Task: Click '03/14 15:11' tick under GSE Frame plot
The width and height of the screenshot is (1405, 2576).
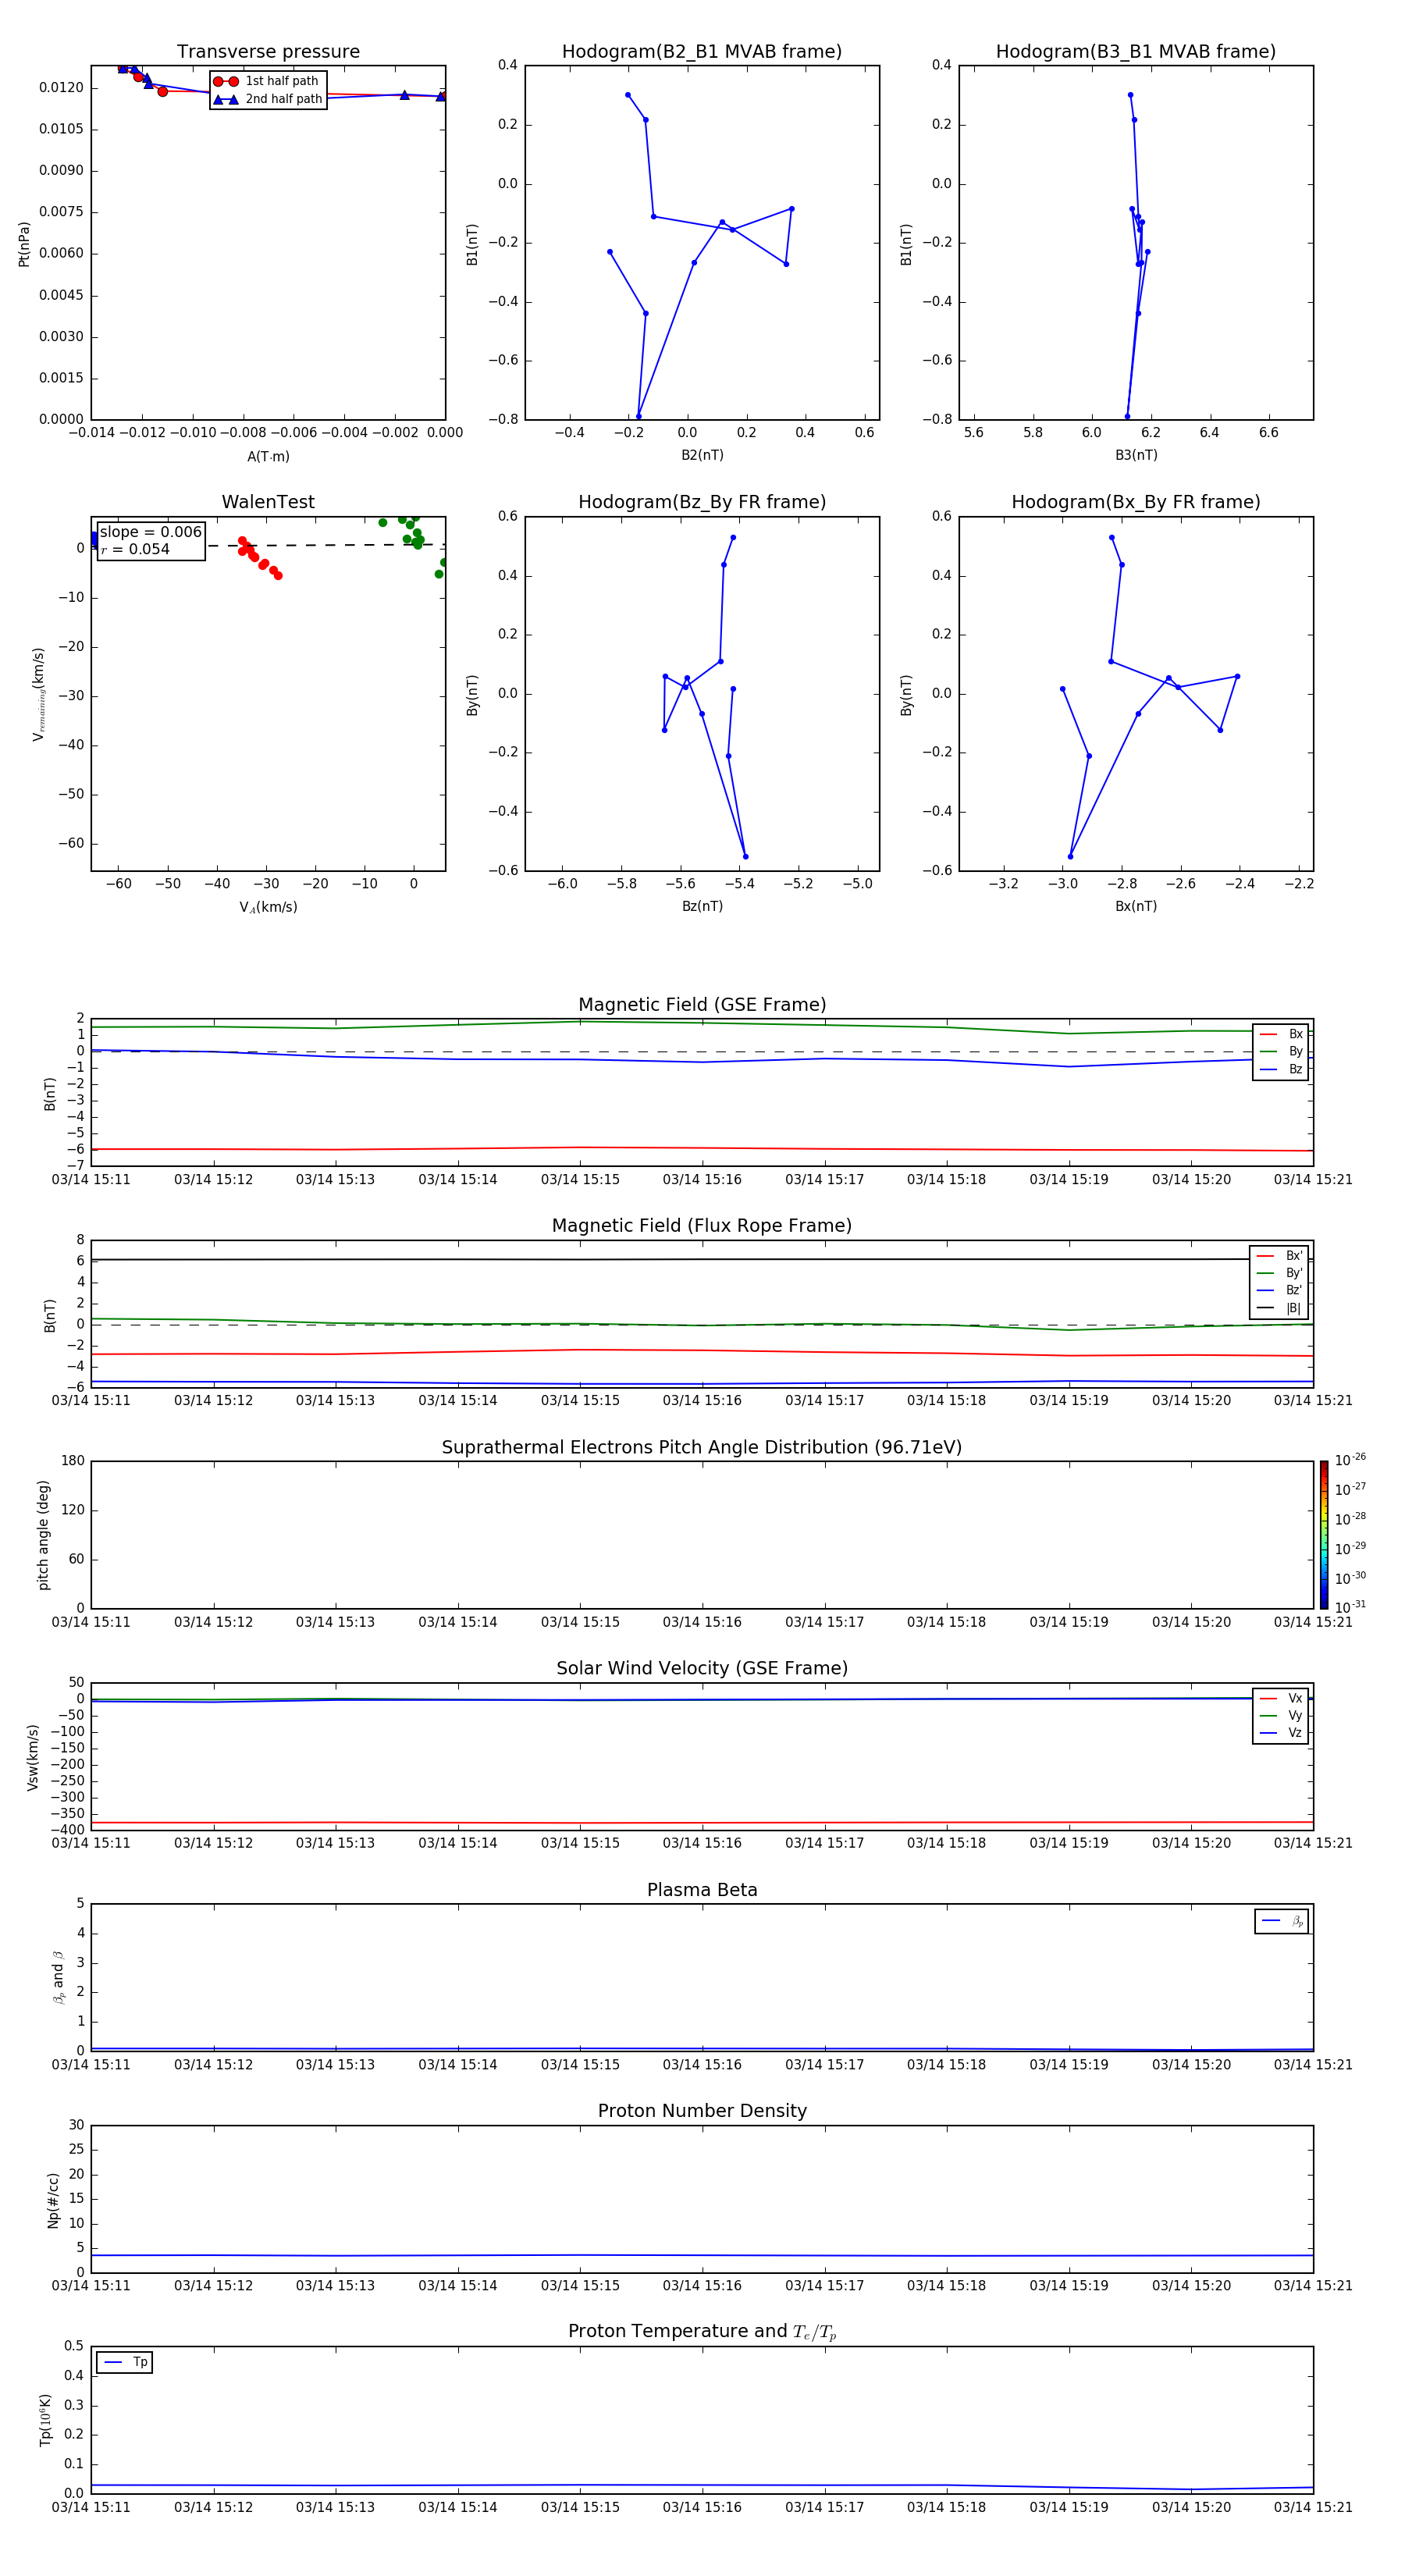Action: [91, 1180]
